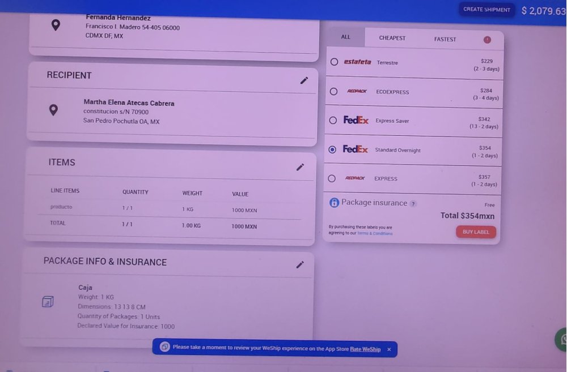Click recipient name Martha Elena Atecas Cabrera
567x372 pixels.
[129, 103]
